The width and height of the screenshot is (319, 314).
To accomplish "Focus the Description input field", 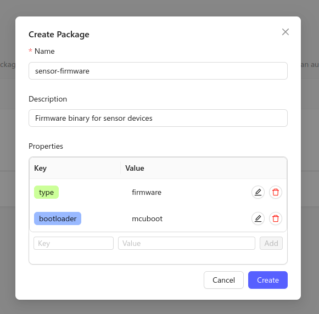I will 158,118.
